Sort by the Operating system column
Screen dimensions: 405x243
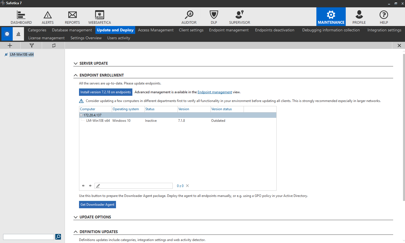(x=128, y=109)
